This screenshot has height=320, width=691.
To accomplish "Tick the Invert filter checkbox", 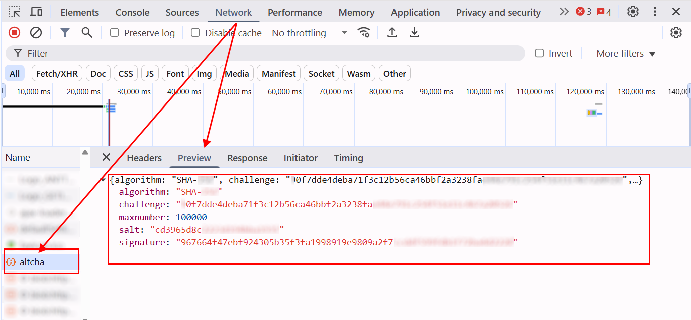I will [x=539, y=53].
